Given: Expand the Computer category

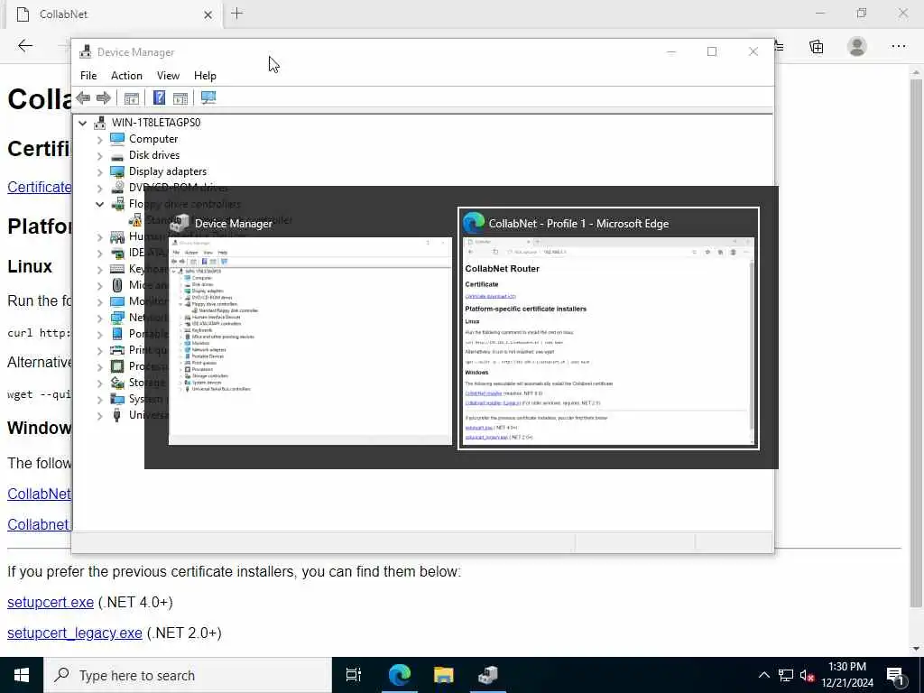Looking at the screenshot, I should (x=99, y=140).
